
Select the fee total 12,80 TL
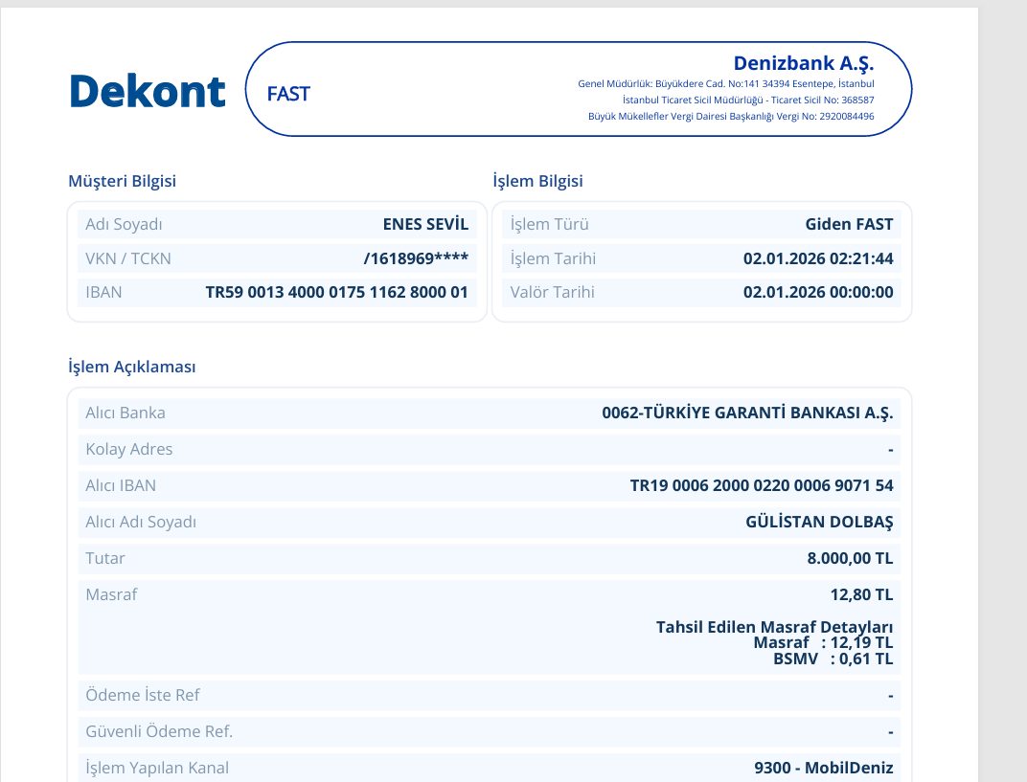861,594
